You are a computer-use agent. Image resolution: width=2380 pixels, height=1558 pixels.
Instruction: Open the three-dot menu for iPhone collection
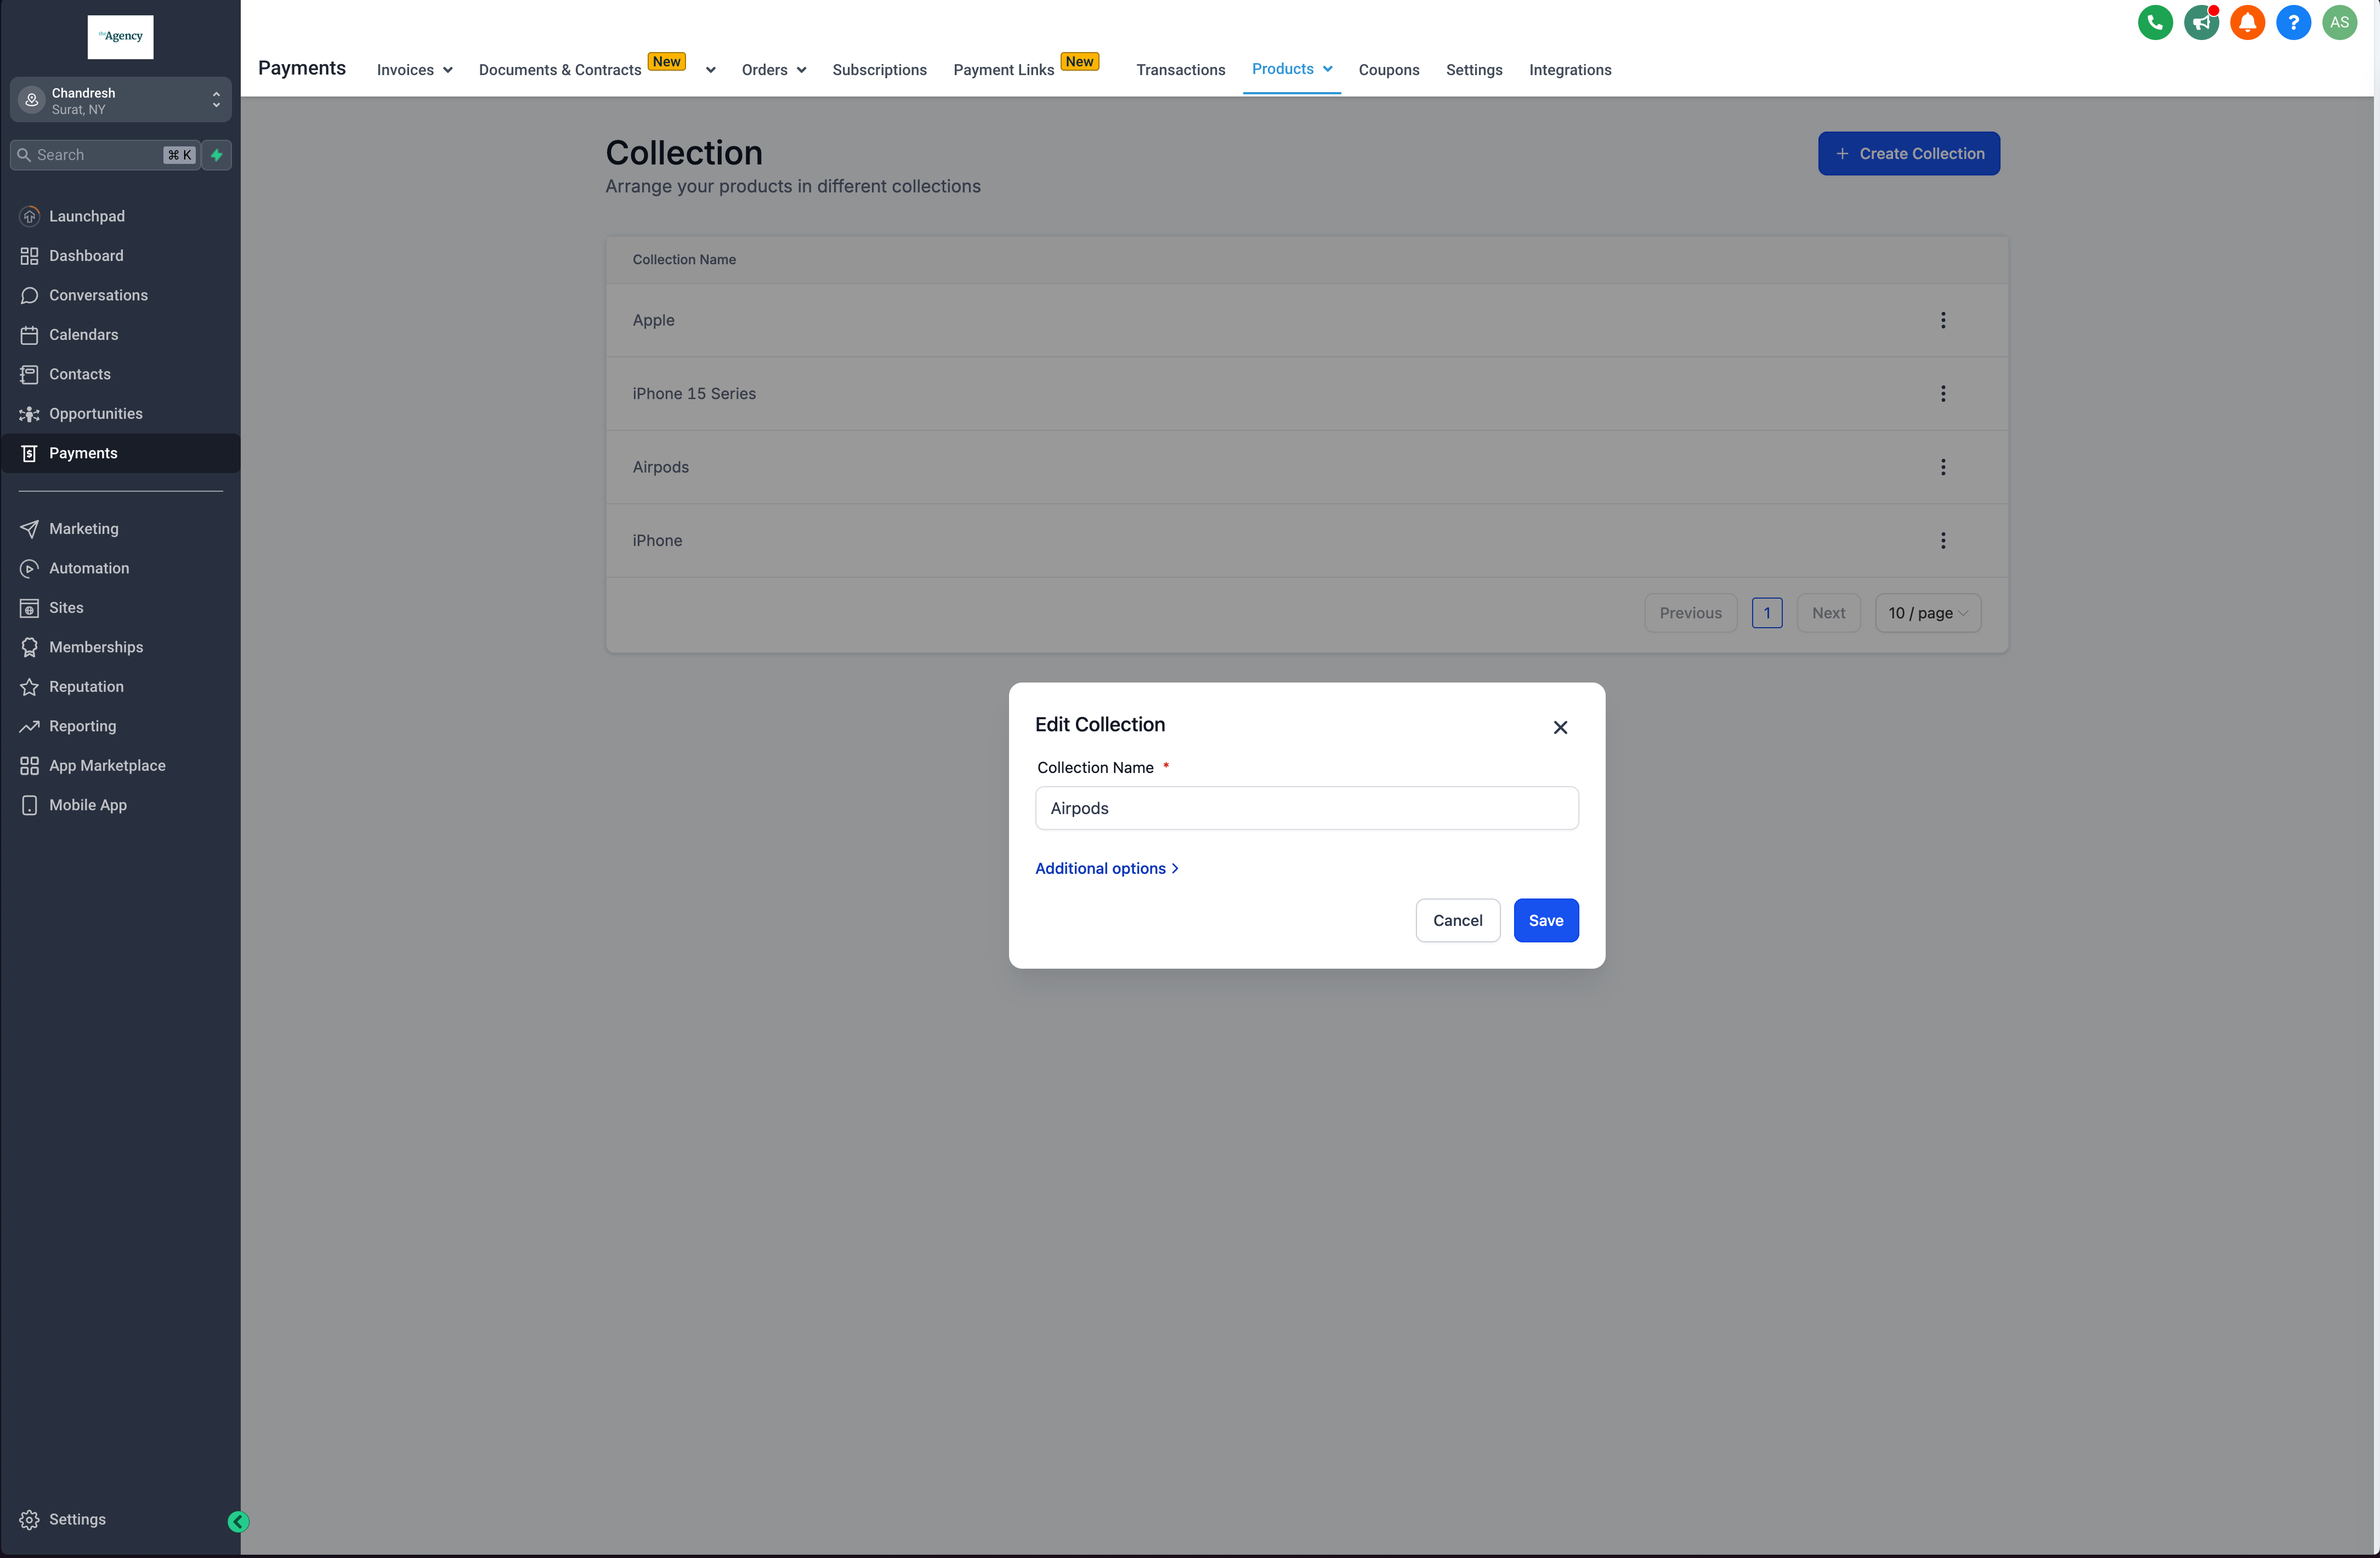[1943, 541]
